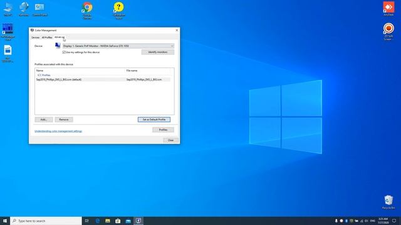Open Understanding color management settings link
401x225 pixels.
click(x=58, y=131)
